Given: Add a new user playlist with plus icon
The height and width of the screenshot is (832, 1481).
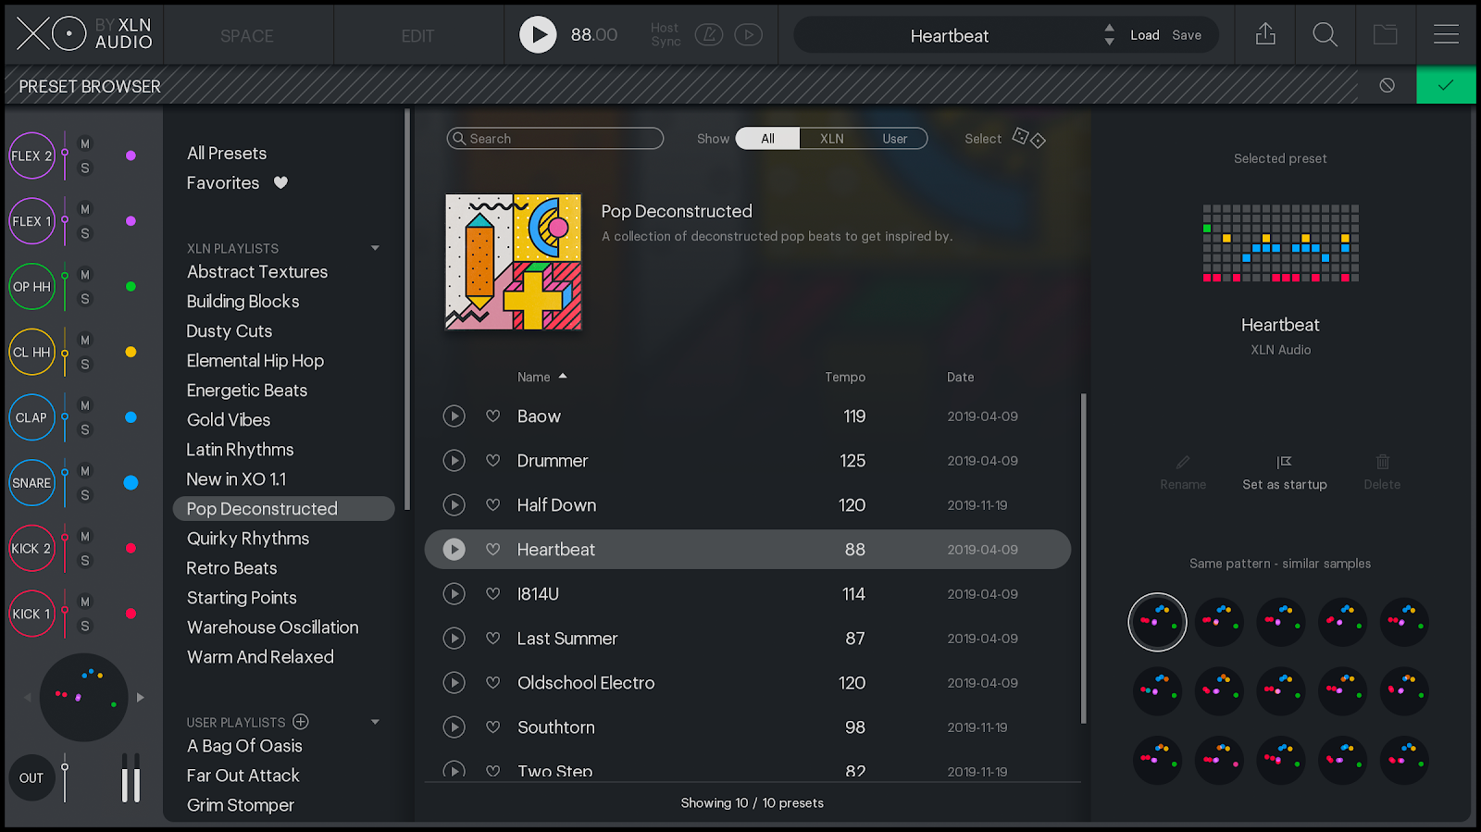Looking at the screenshot, I should pyautogui.click(x=301, y=722).
